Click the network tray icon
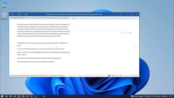 [150, 96]
